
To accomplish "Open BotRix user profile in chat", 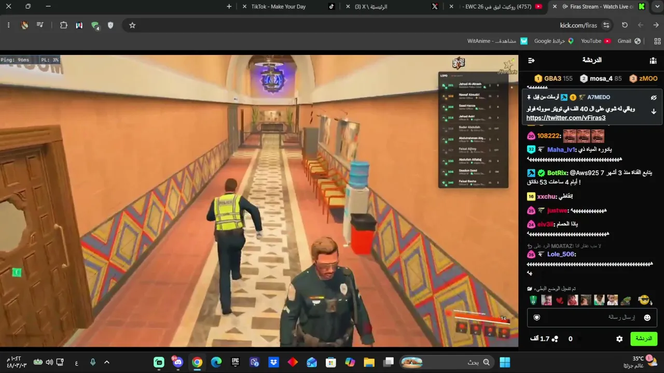I will tap(557, 173).
